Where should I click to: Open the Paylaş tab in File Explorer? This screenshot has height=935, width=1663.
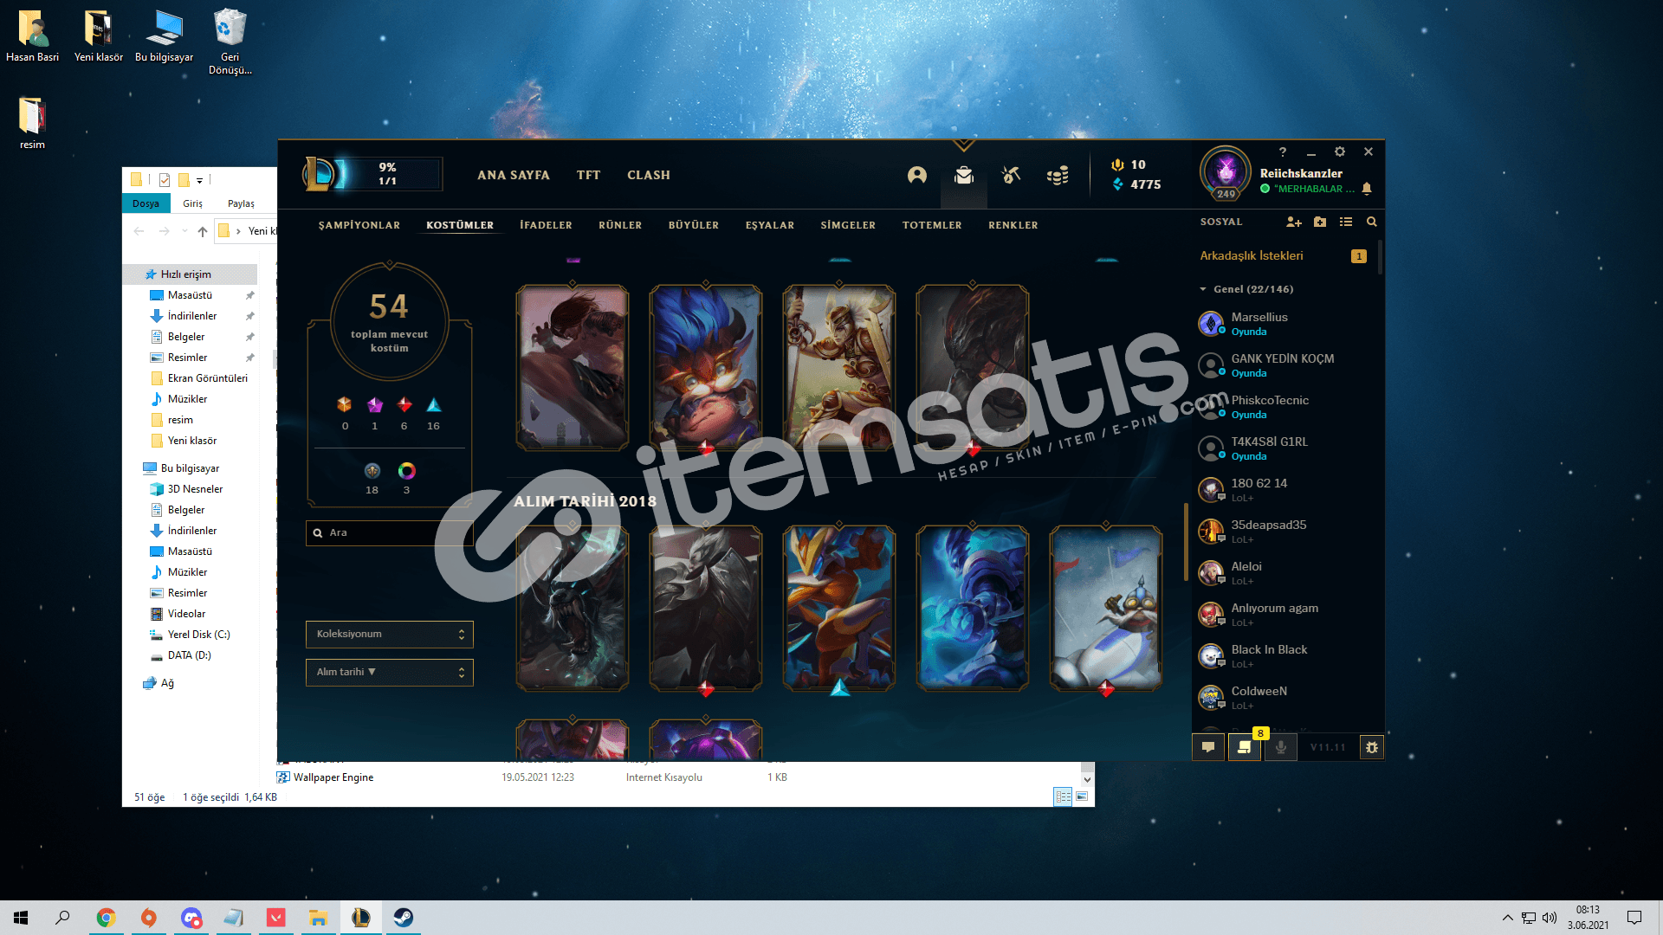coord(241,203)
